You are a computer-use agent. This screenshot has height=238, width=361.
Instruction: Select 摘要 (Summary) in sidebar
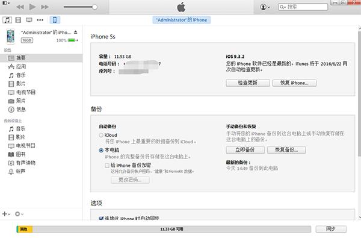41,58
